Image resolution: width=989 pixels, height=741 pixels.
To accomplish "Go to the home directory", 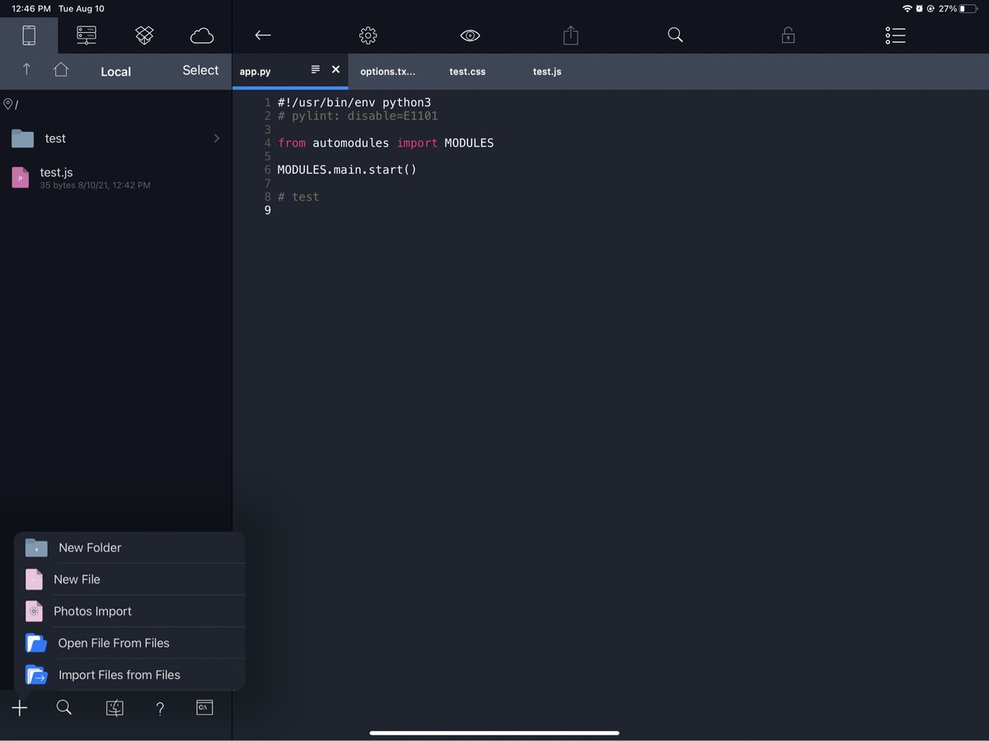I will point(61,70).
